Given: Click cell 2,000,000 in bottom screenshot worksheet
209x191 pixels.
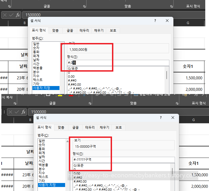Looking at the screenshot, I should pos(194,186).
